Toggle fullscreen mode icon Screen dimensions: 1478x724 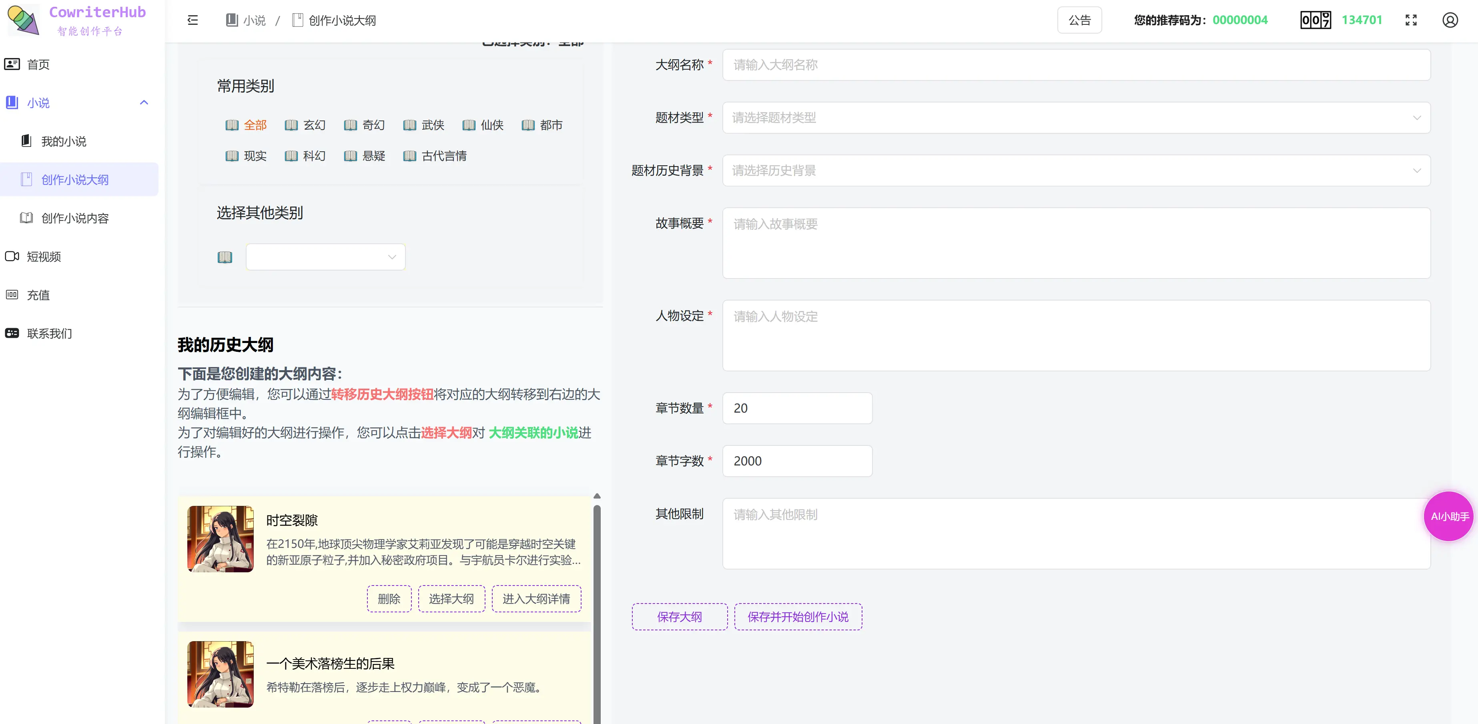point(1411,21)
